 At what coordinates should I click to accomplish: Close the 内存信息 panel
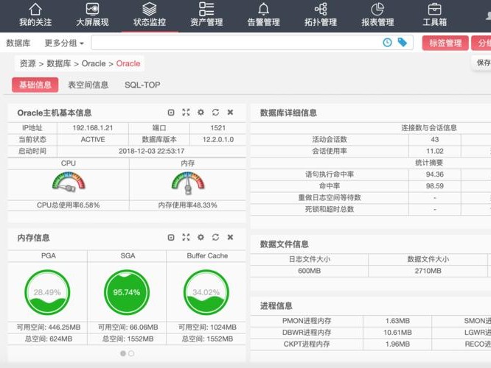[x=230, y=238]
